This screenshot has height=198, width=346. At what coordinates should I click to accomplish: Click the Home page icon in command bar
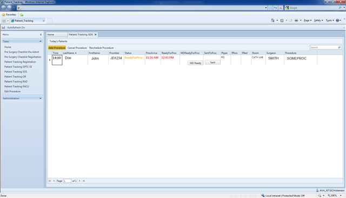pos(272,21)
